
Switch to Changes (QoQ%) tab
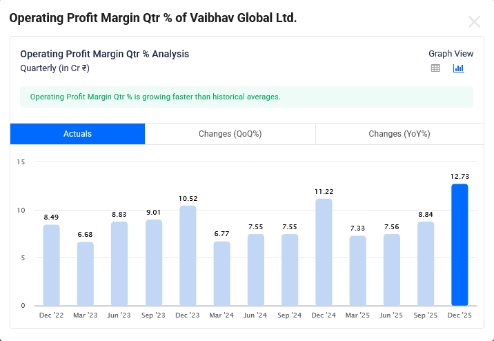230,134
